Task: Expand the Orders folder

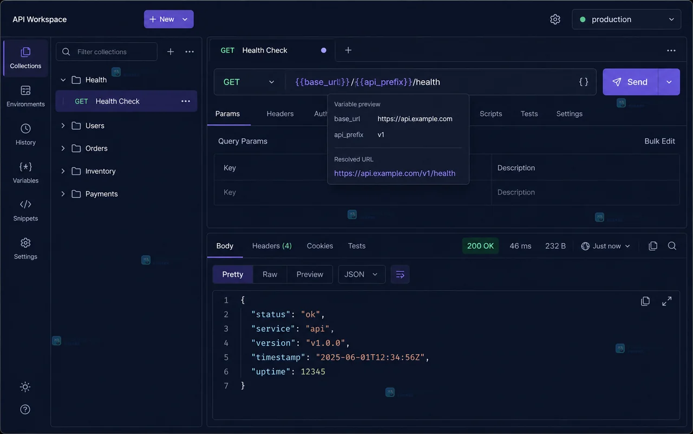Action: point(63,148)
